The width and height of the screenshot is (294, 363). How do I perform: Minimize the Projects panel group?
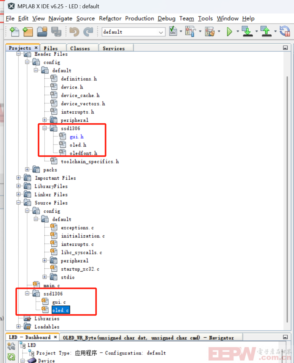click(285, 48)
